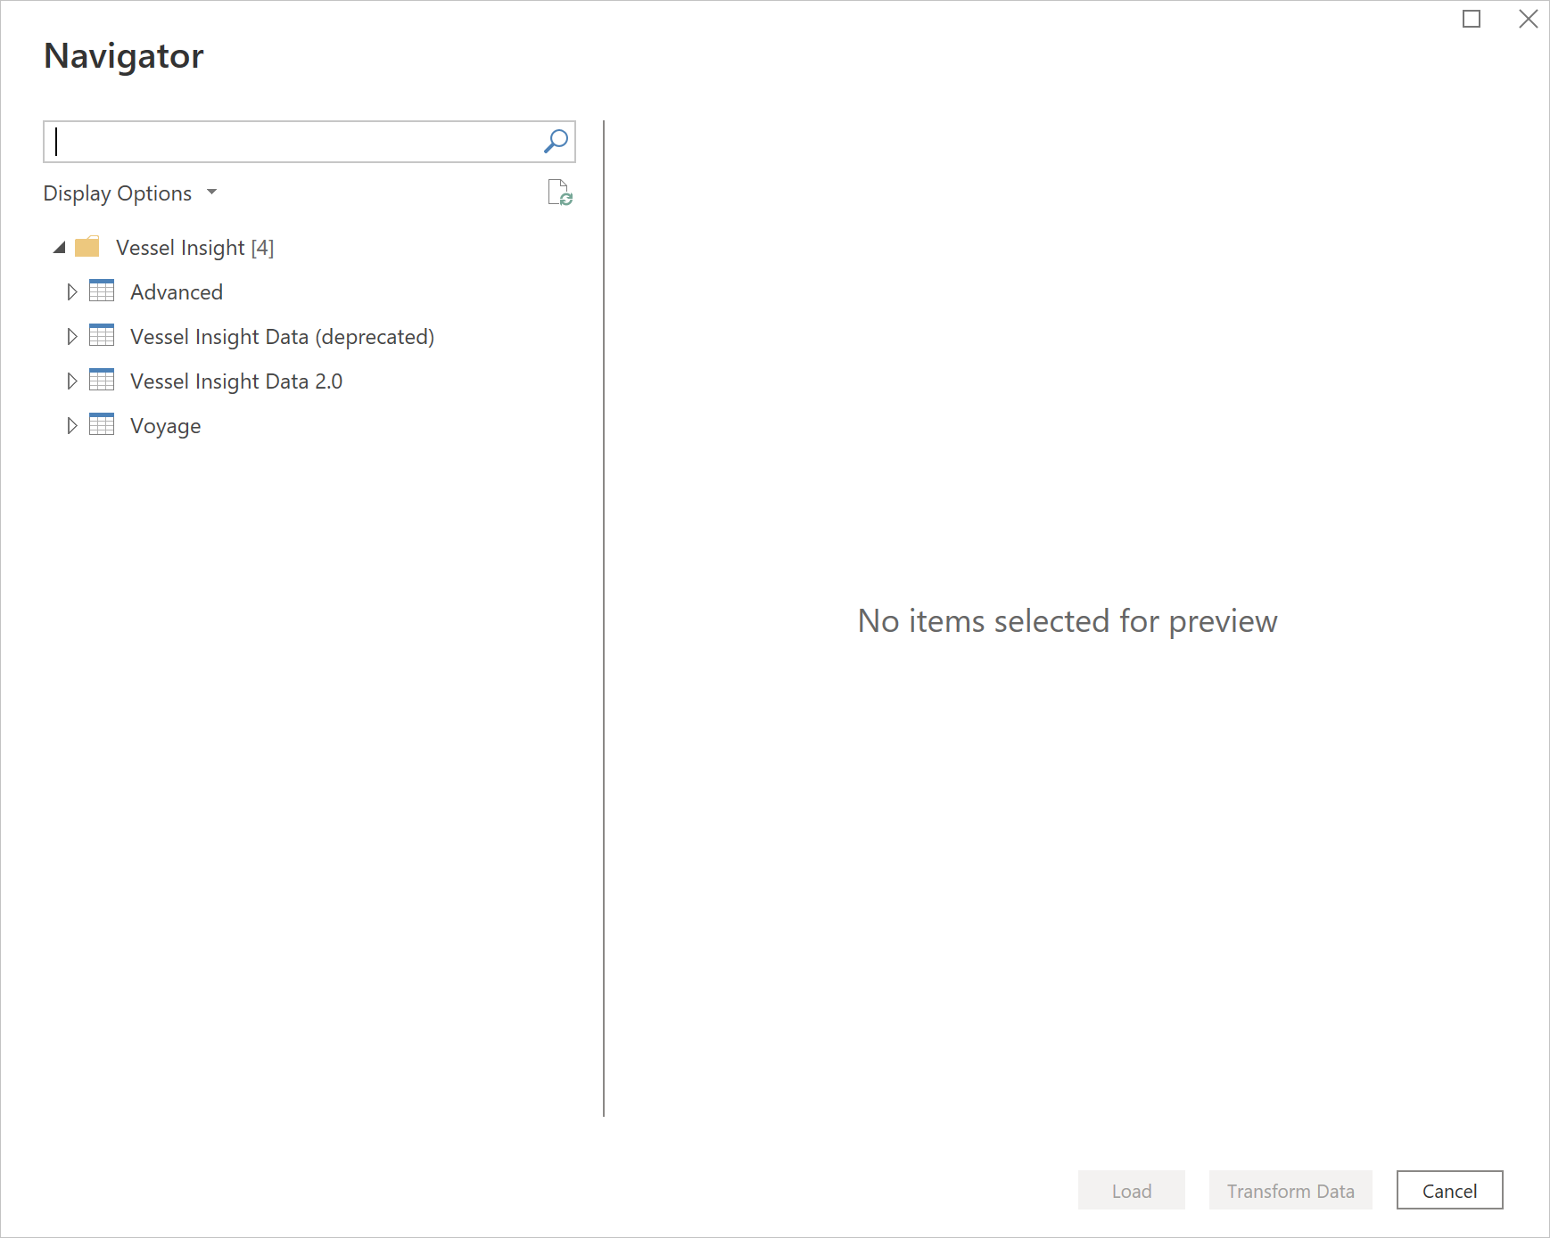Select Vessel Insight Data 2.0 item
Image resolution: width=1550 pixels, height=1238 pixels.
[236, 381]
